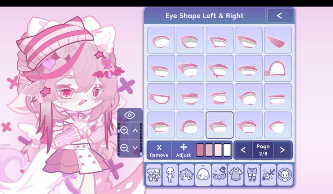Toggle the eye visibility button
This screenshot has height=194, width=333.
tap(129, 115)
